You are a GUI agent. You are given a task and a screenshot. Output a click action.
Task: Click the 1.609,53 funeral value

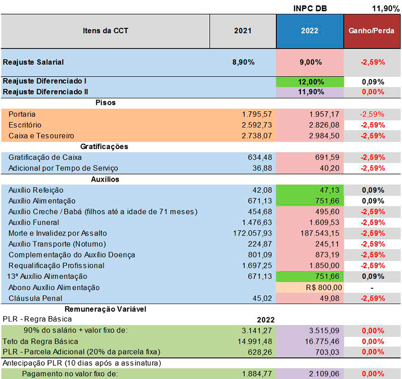pyautogui.click(x=324, y=223)
